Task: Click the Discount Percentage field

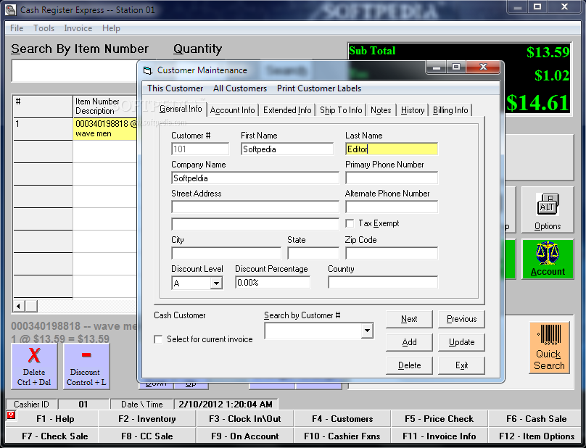Action: 273,283
